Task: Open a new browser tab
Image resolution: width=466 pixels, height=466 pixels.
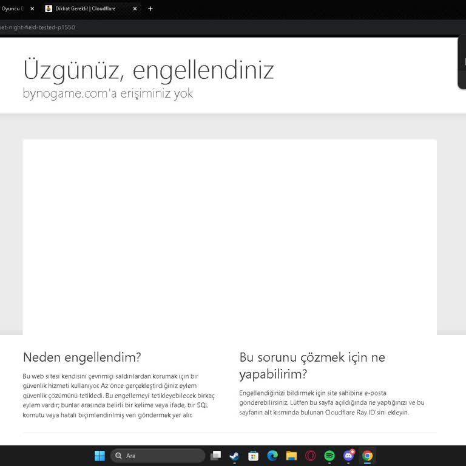Action: click(150, 8)
